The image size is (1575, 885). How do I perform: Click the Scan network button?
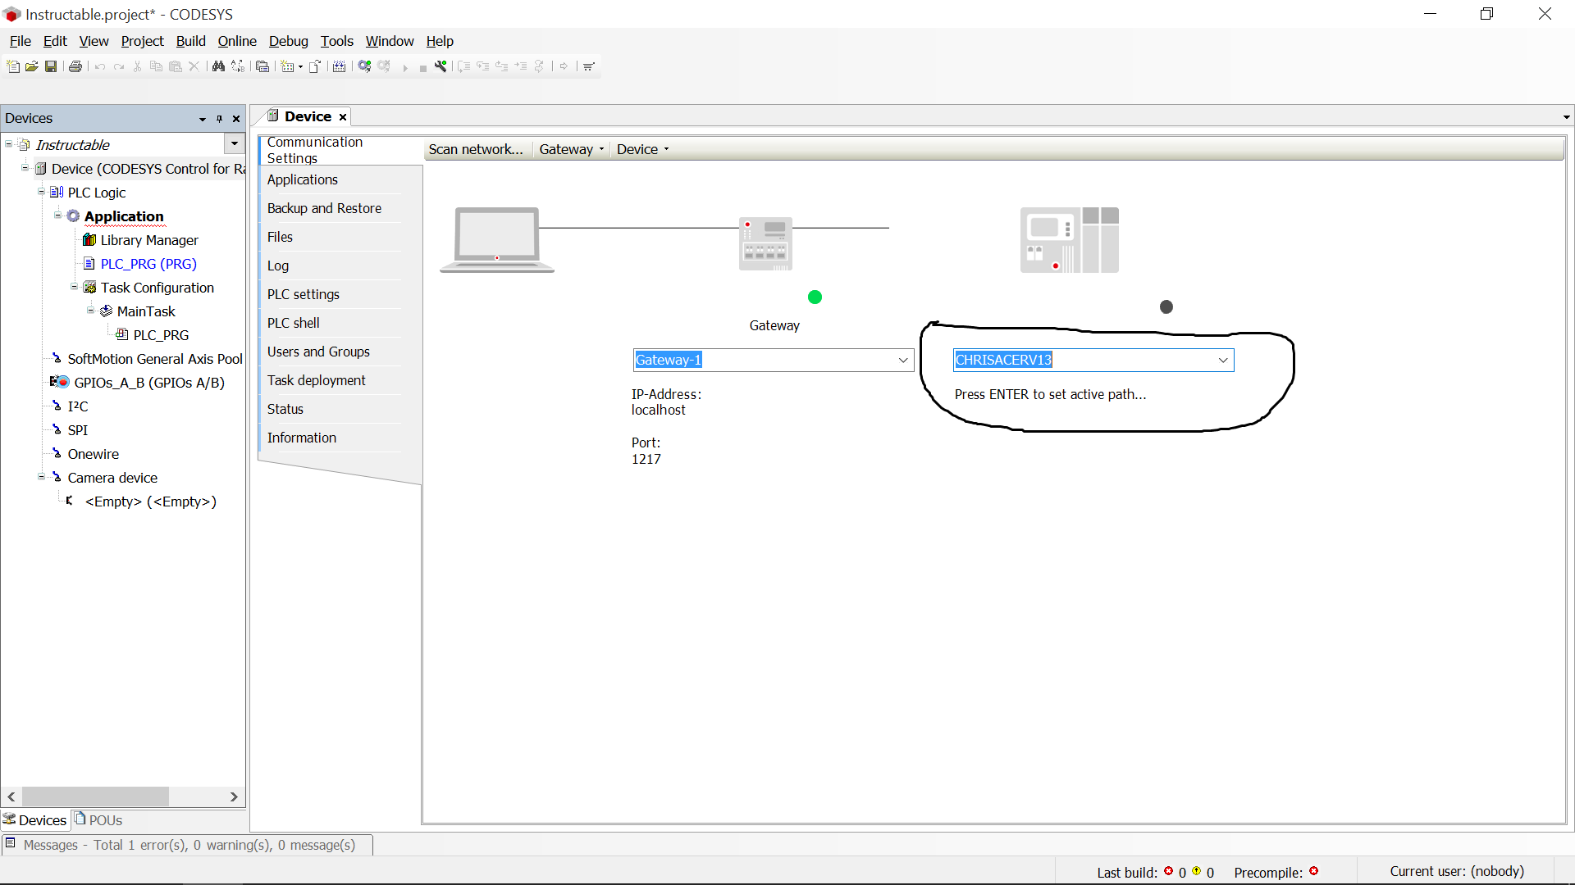(476, 149)
